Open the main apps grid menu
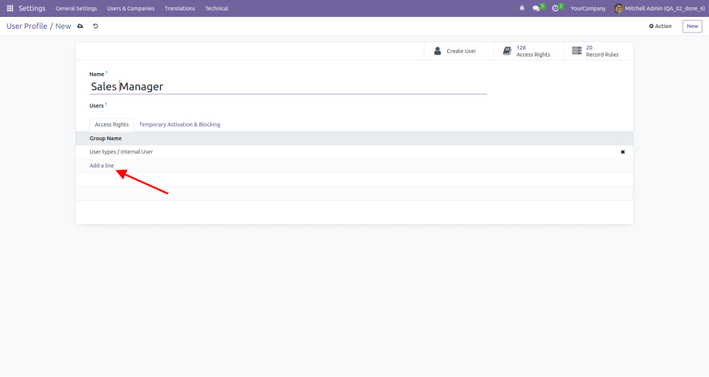 [10, 8]
